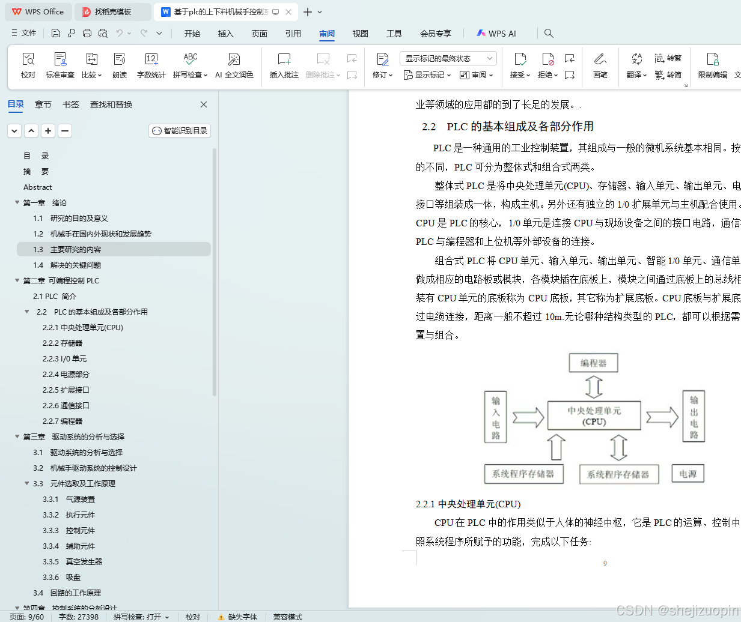Image resolution: width=741 pixels, height=622 pixels.
Task: Open the WPS AI button
Action: tap(496, 34)
